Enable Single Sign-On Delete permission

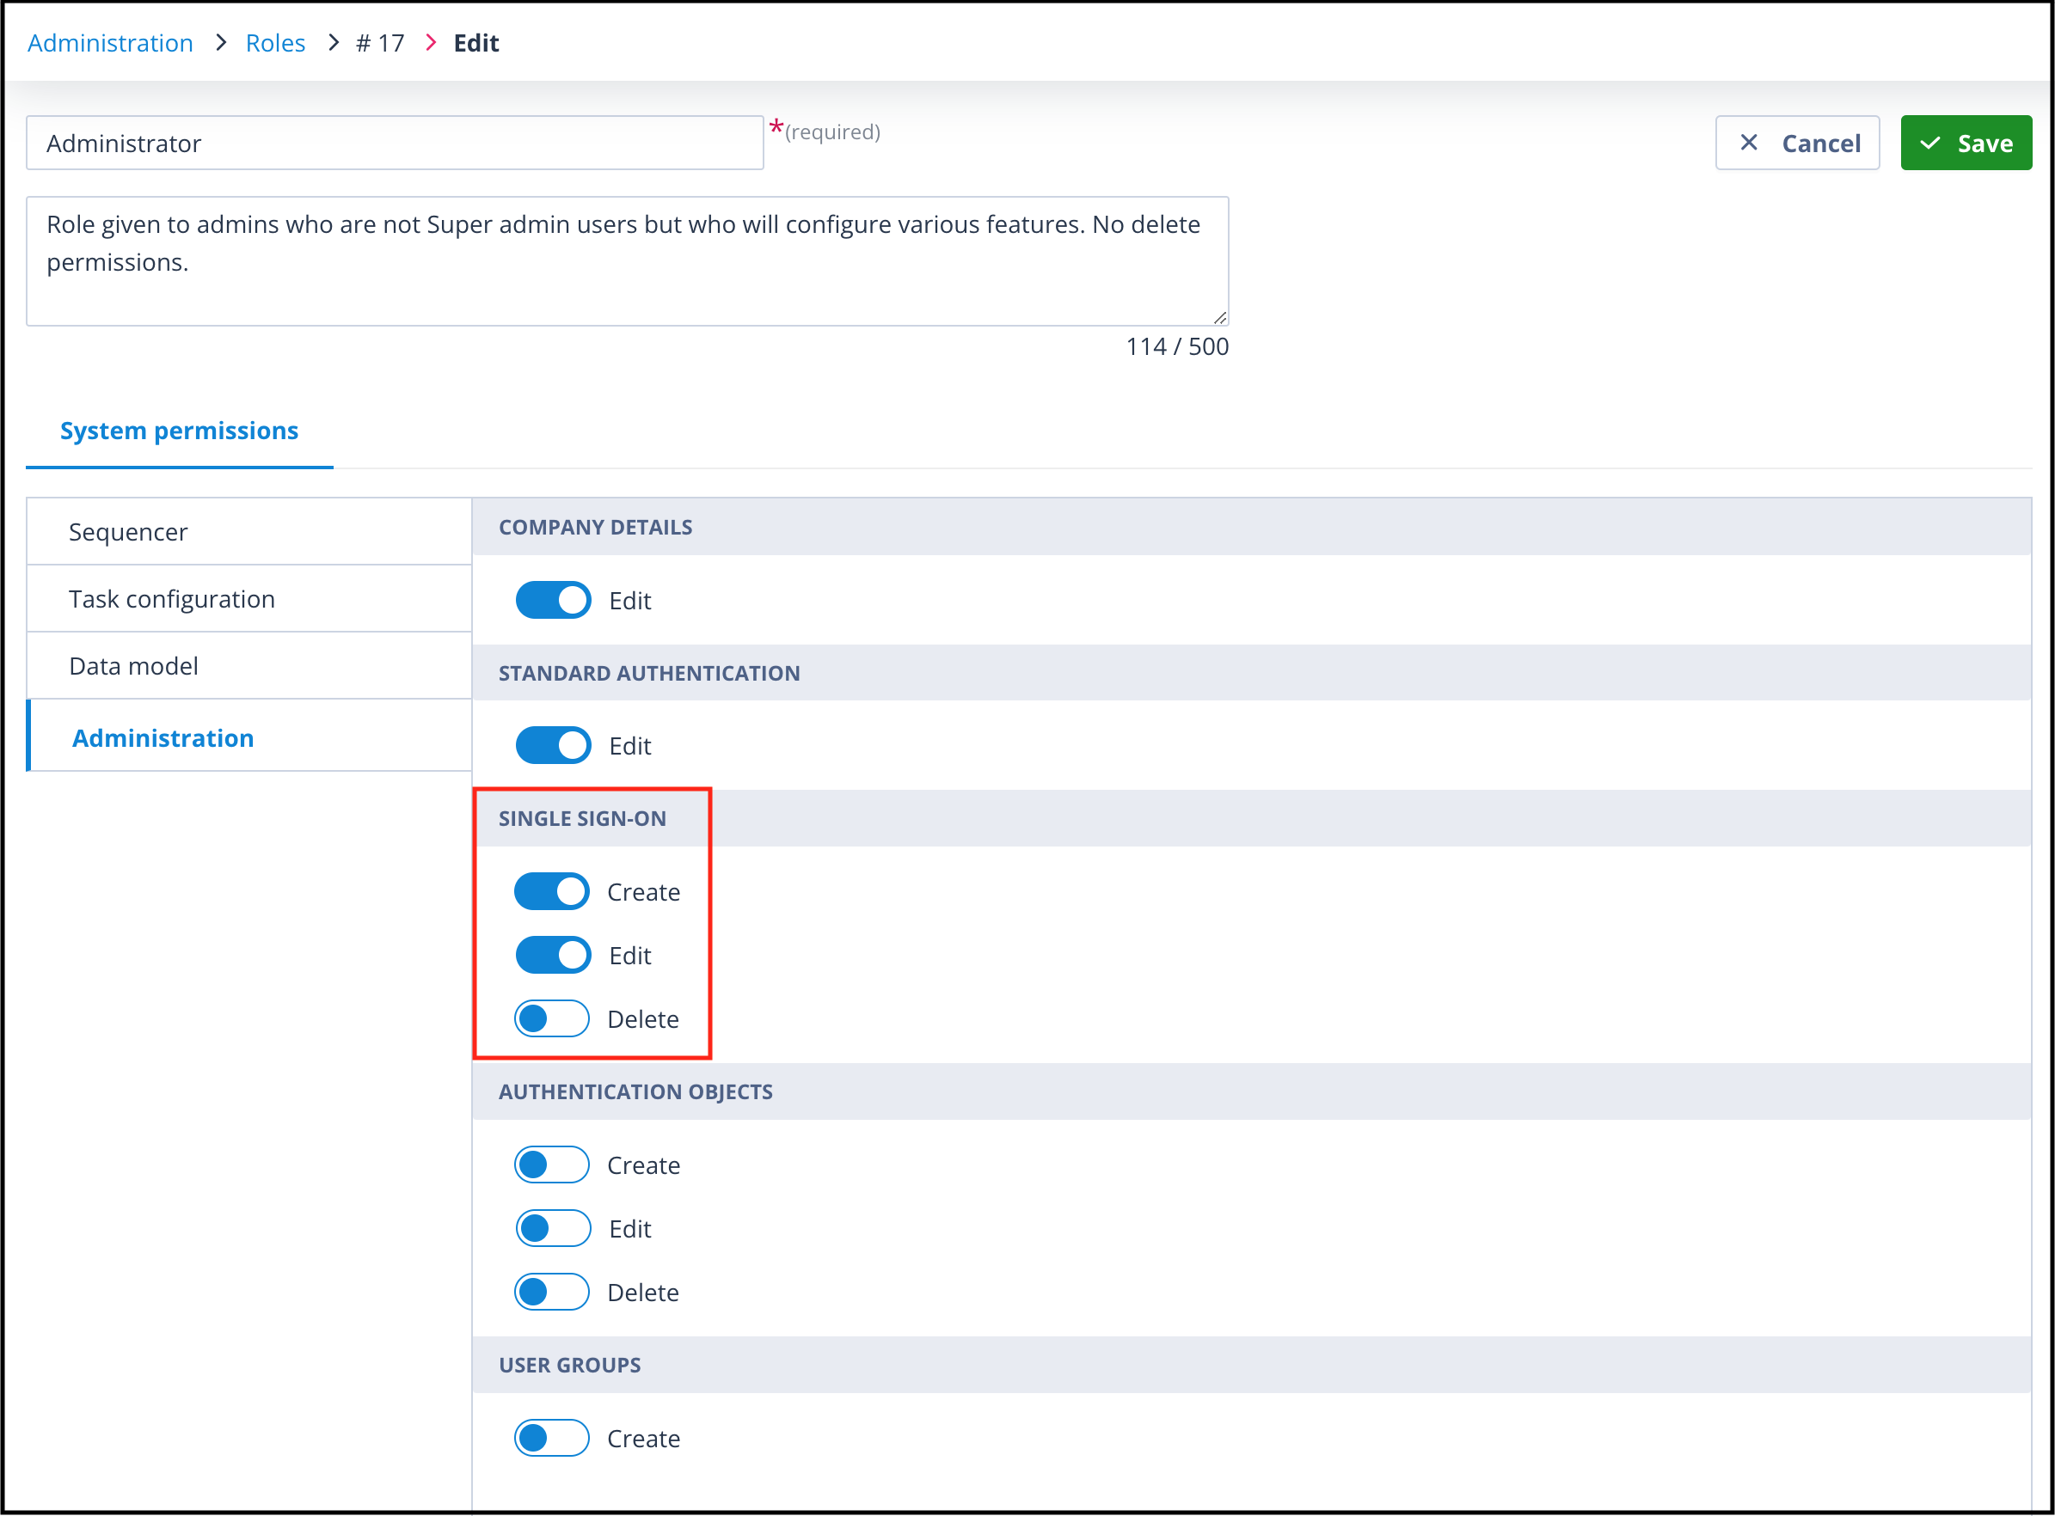[552, 1018]
